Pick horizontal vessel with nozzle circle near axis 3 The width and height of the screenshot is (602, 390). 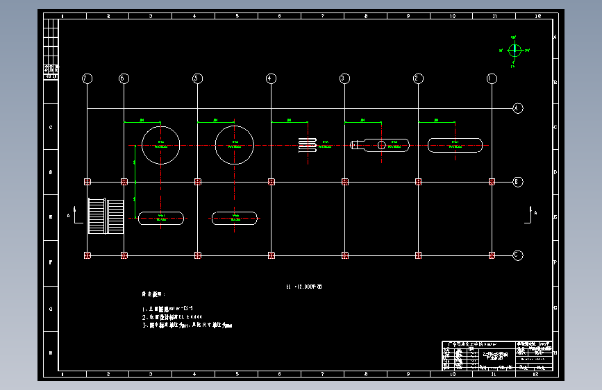point(380,145)
